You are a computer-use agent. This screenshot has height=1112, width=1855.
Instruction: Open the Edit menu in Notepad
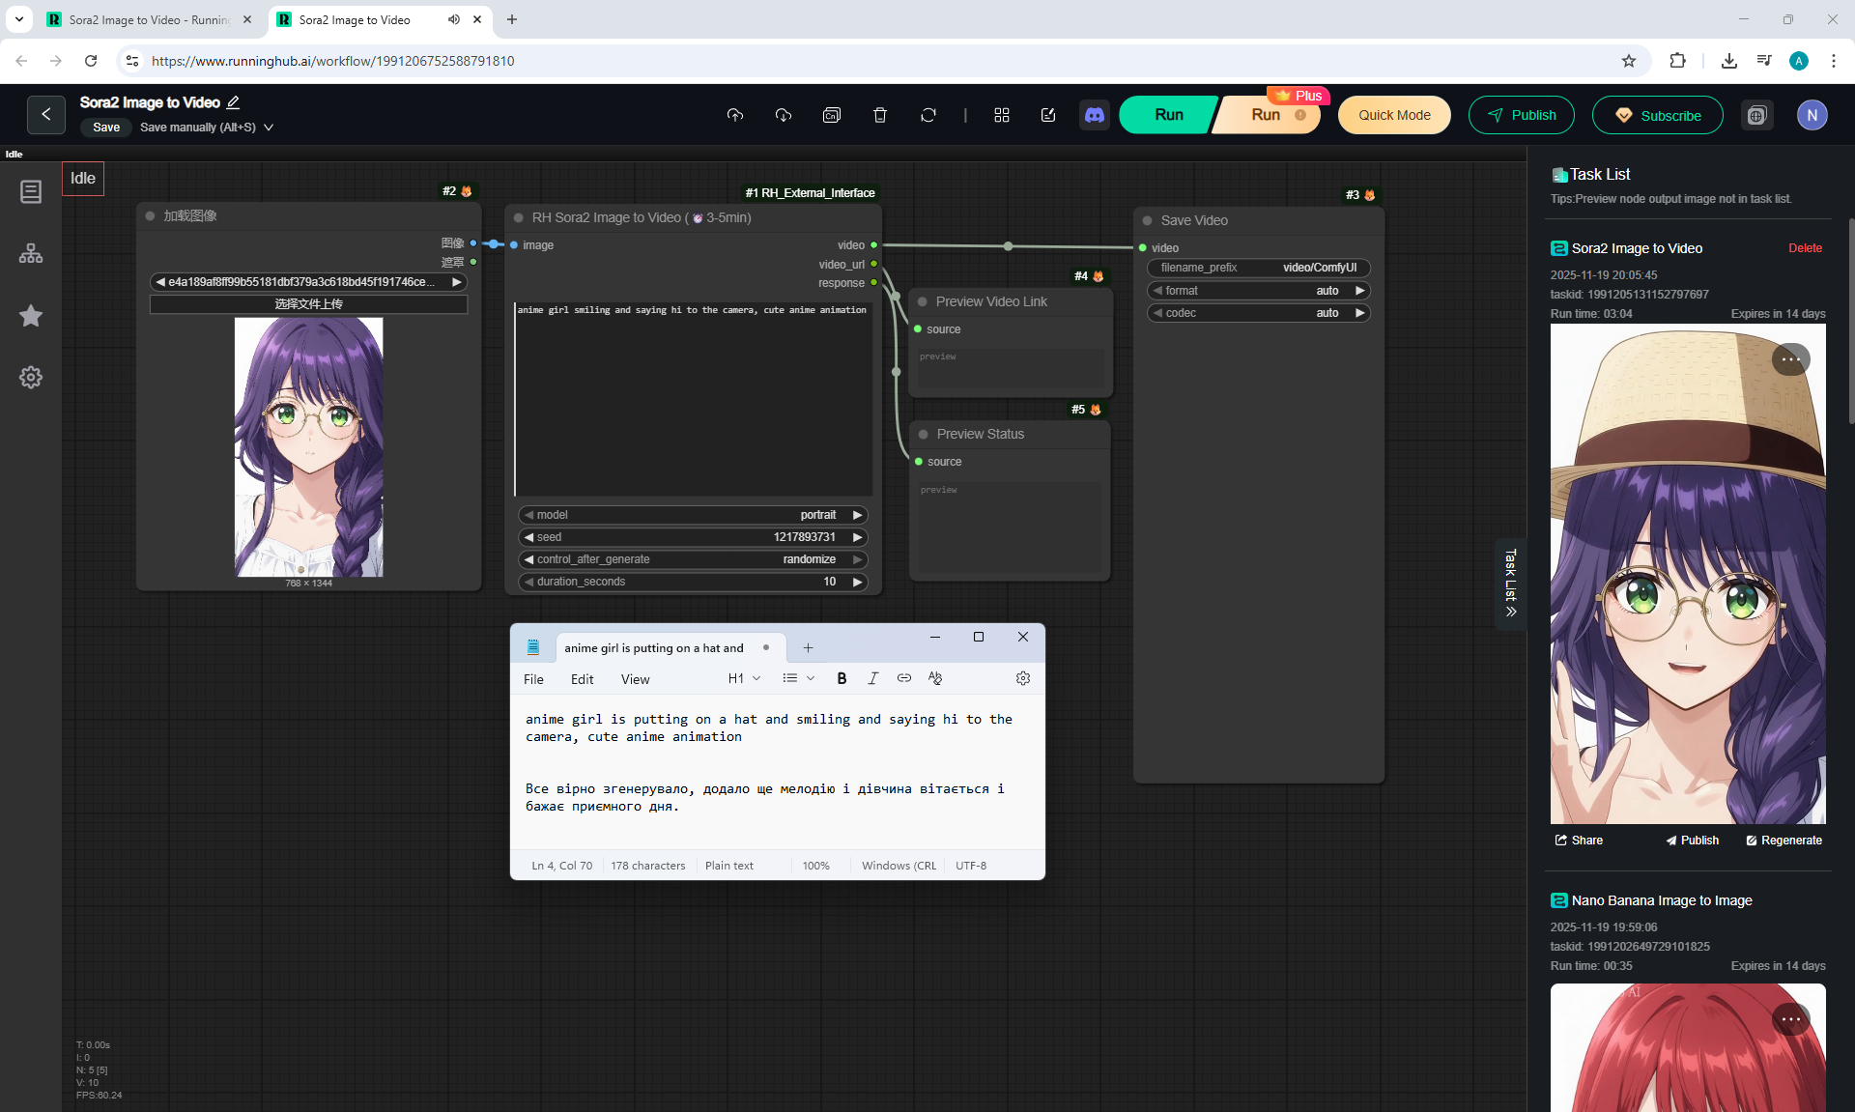[x=582, y=679]
